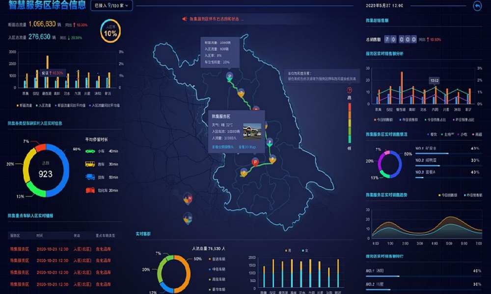Click the 923 total in vehicle donut
The image size is (491, 294).
[45, 174]
